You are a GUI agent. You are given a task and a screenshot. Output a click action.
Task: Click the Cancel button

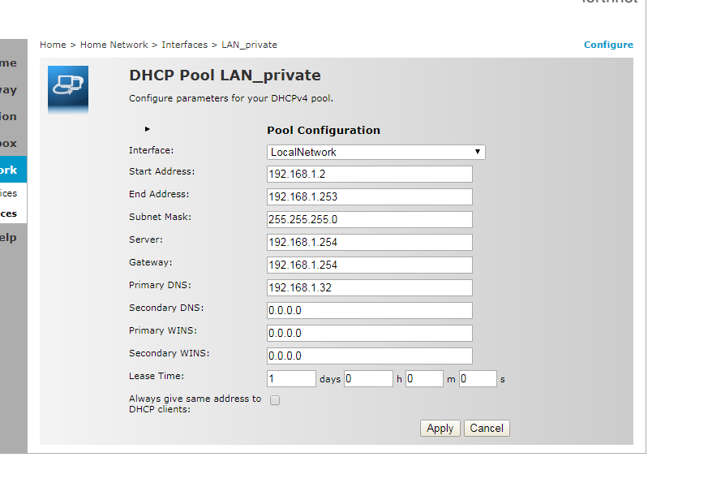[487, 428]
